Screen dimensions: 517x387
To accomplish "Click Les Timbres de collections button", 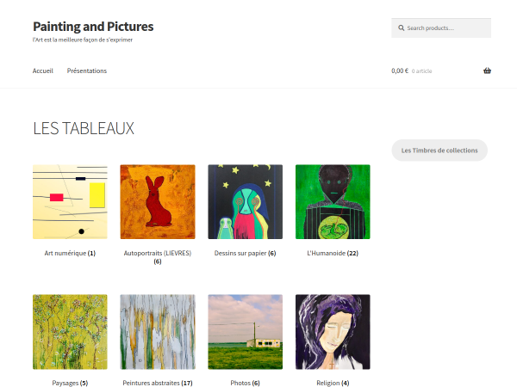I will [x=439, y=150].
